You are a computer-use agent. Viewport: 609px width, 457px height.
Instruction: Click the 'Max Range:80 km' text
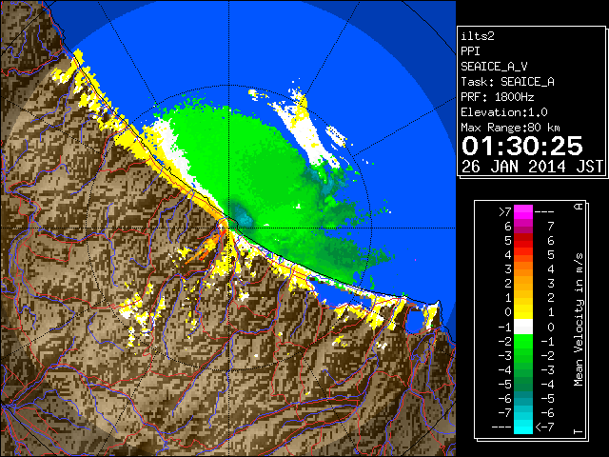coord(510,128)
